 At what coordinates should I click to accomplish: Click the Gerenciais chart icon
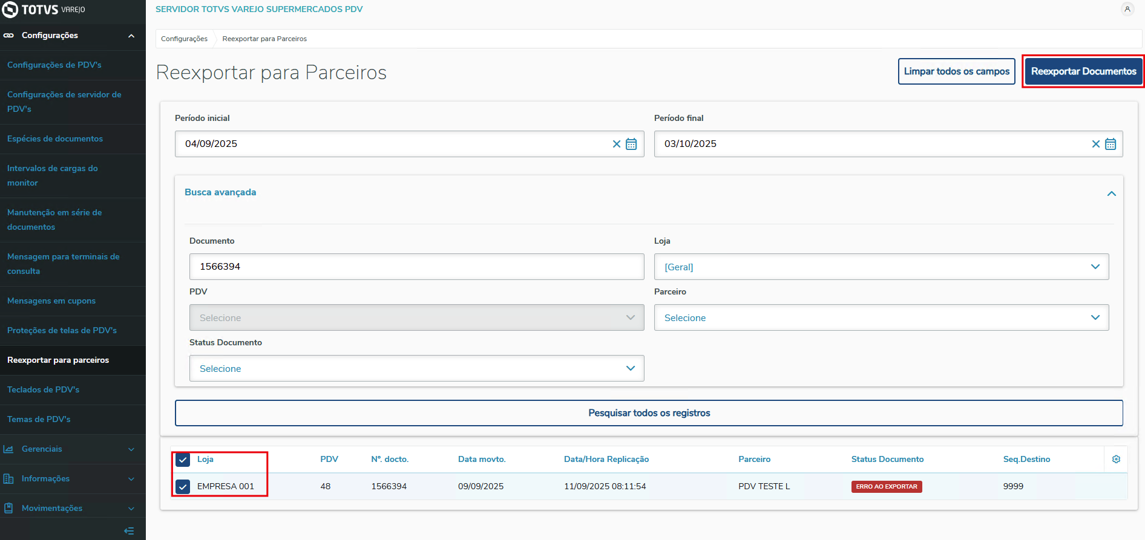pyautogui.click(x=8, y=449)
